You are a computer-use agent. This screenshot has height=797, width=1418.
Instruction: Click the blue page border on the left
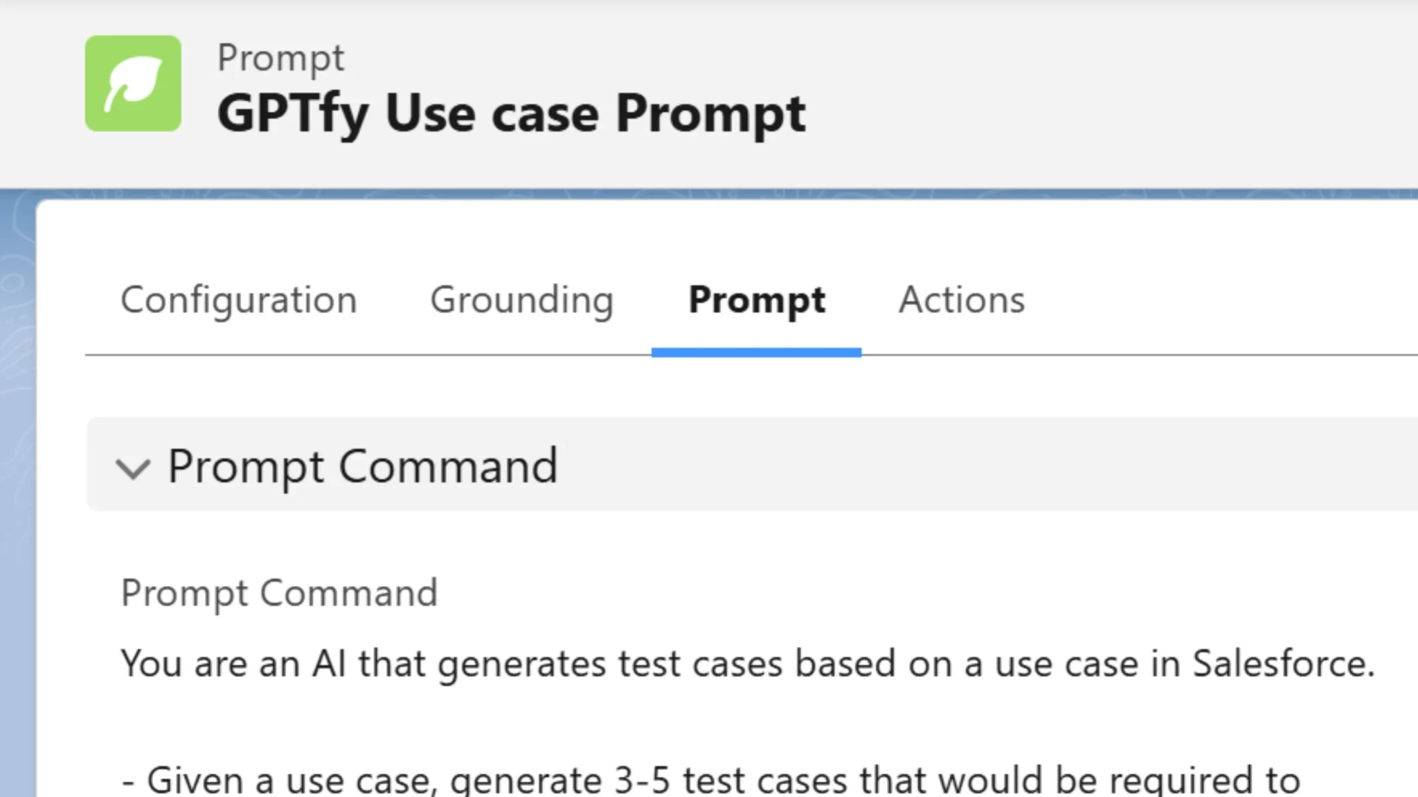pos(17,484)
